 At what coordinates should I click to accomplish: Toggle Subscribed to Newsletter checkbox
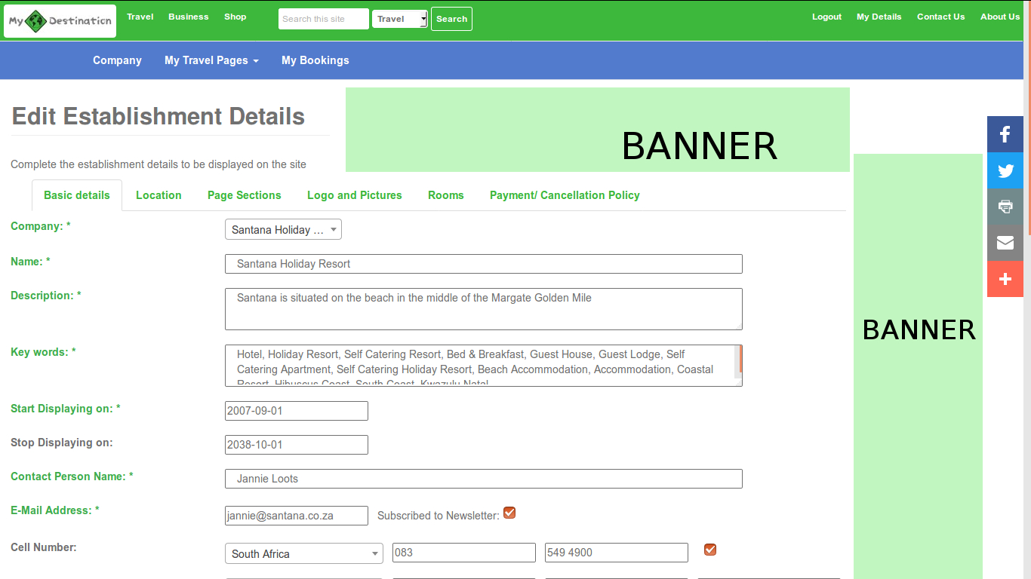pos(509,513)
